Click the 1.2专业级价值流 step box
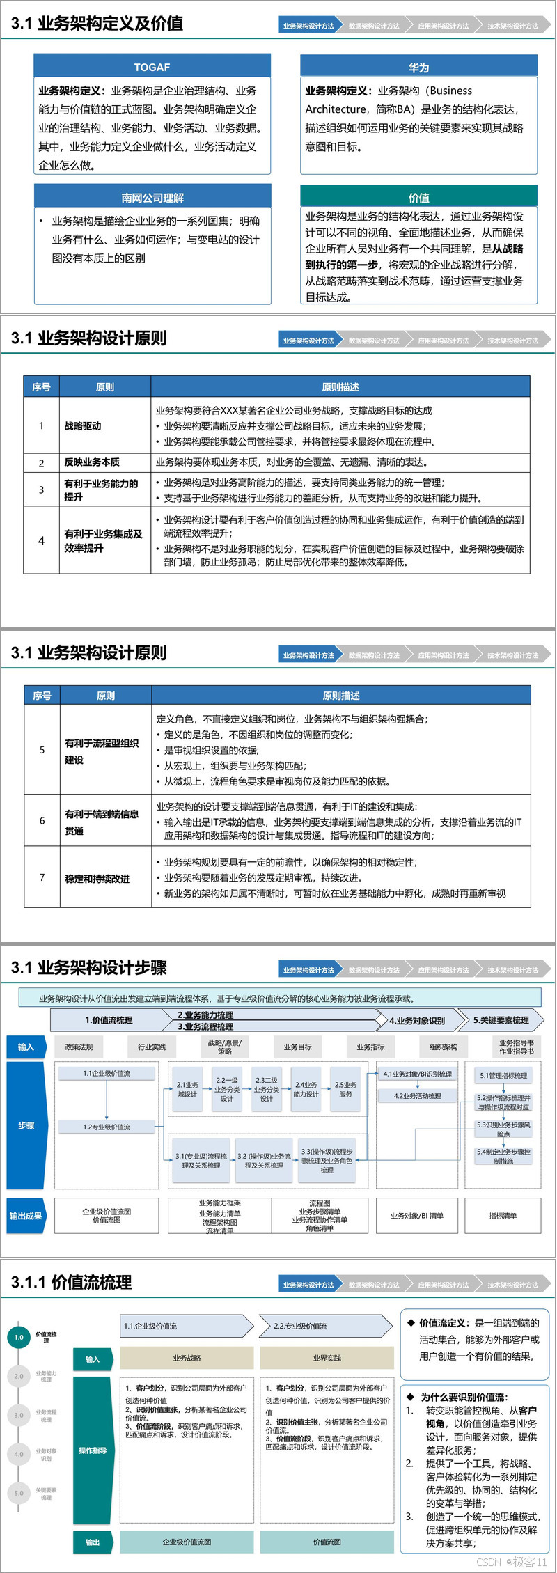This screenshot has width=557, height=1573. click(107, 1127)
